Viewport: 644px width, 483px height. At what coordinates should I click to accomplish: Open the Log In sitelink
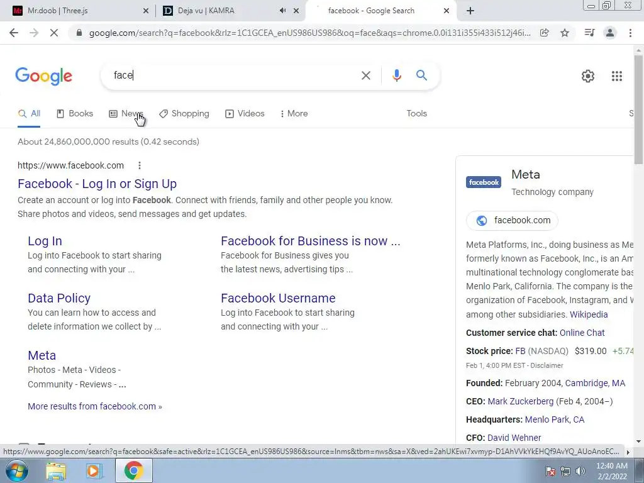click(45, 241)
